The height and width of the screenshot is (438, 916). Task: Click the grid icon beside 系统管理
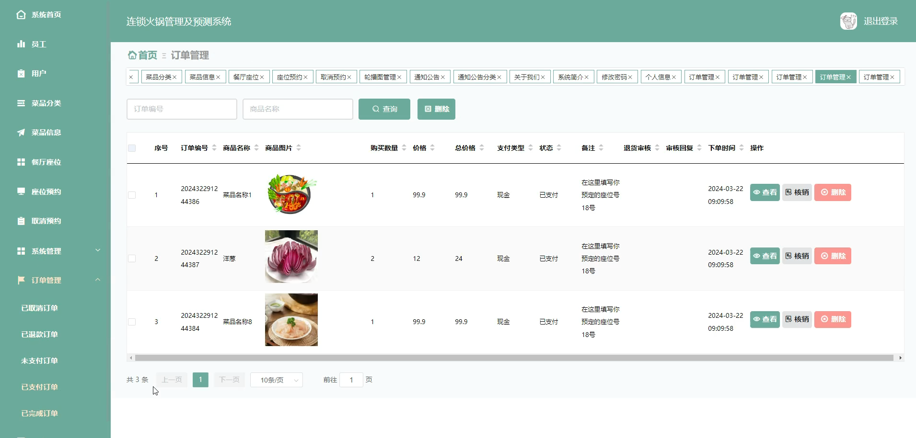click(21, 251)
